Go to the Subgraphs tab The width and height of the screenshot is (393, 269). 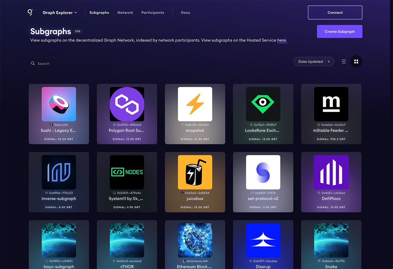(99, 12)
